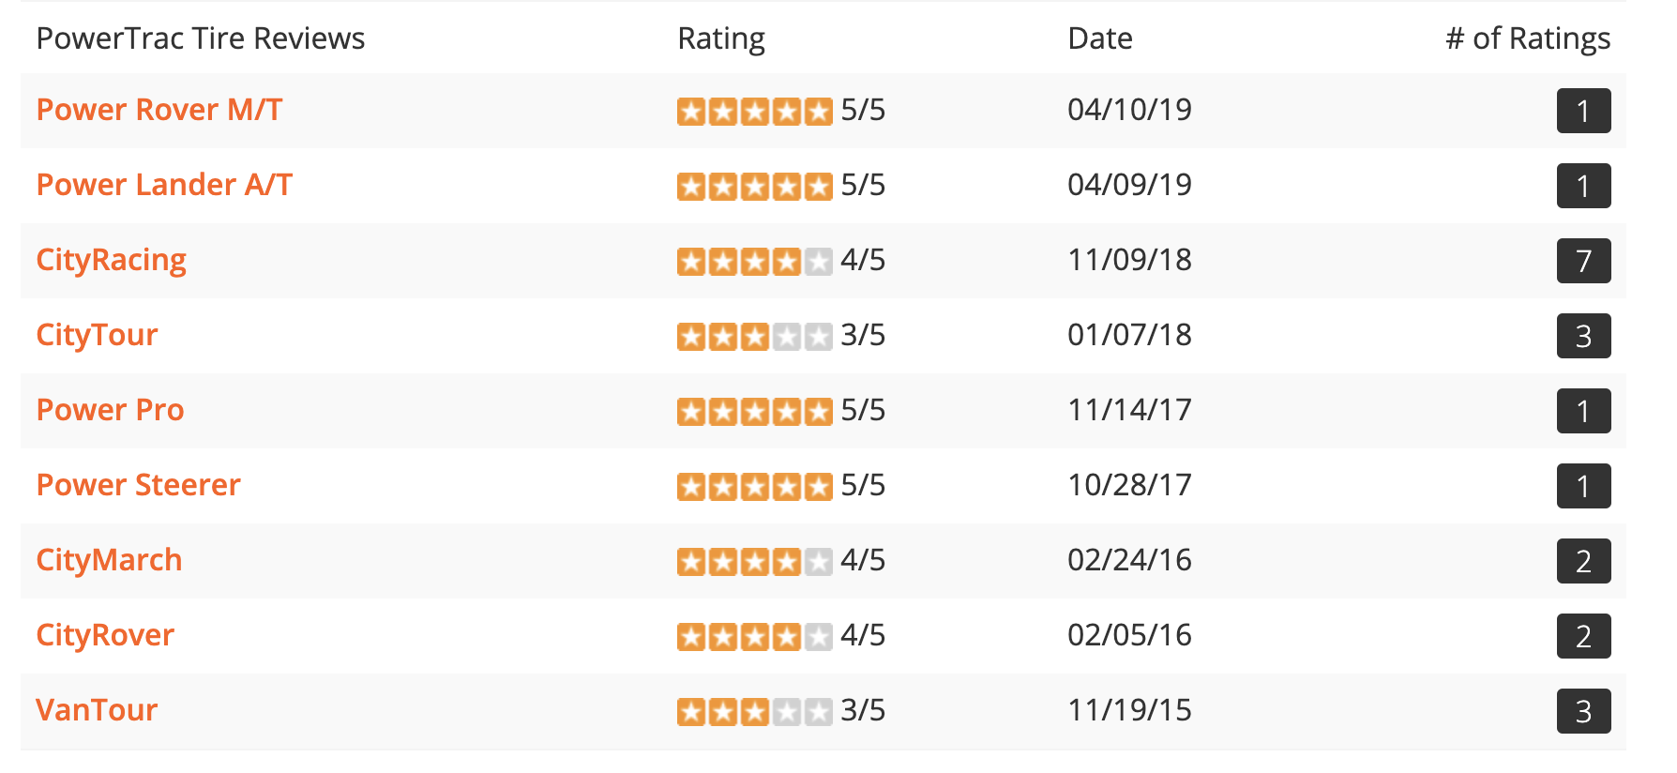The width and height of the screenshot is (1677, 773).
Task: Open the CityRacing tire review
Action: coord(111,261)
